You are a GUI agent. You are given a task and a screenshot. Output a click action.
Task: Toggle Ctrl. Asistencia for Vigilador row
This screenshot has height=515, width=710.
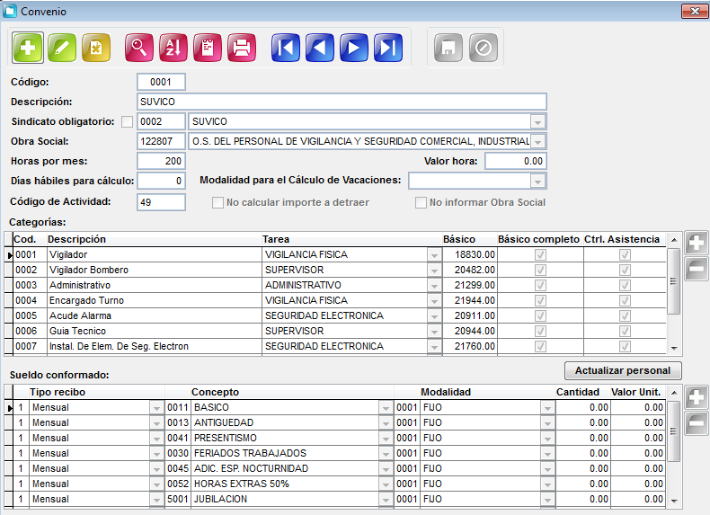coord(625,254)
